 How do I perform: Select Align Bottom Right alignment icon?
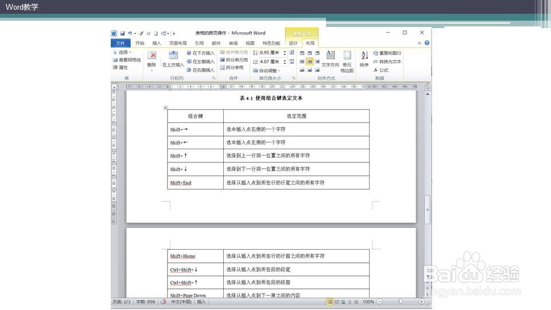(317, 70)
